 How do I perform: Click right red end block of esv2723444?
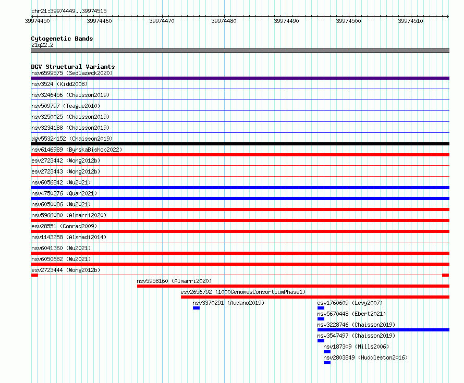pos(445,275)
